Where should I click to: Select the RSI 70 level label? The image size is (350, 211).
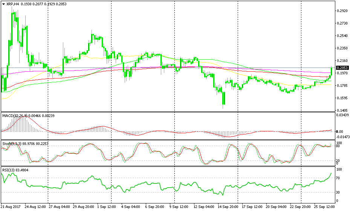click(338, 178)
